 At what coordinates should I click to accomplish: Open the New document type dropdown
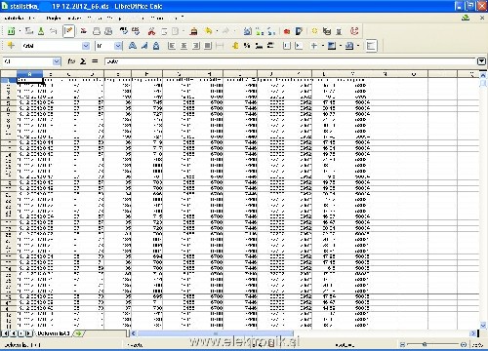19,31
